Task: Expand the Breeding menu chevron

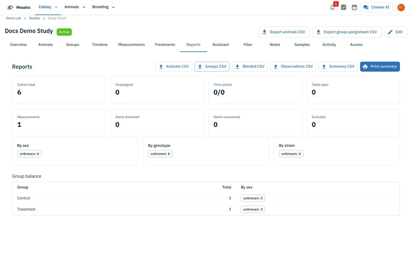Action: coord(113,7)
